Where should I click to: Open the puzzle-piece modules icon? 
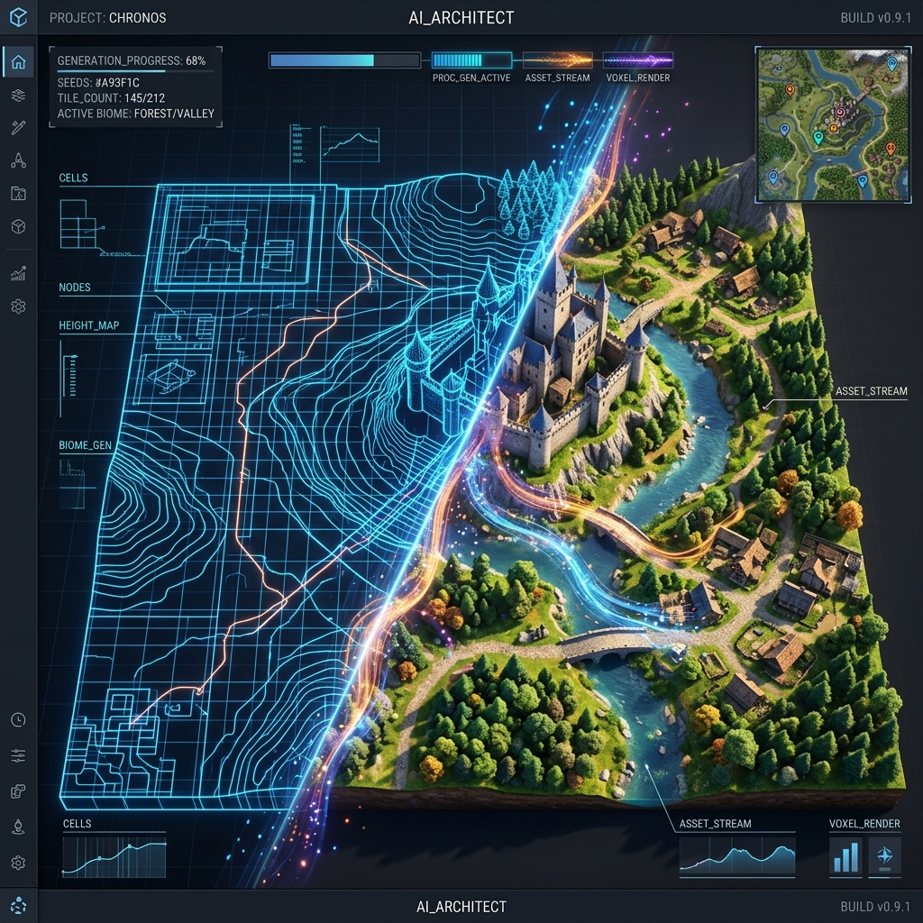click(18, 791)
